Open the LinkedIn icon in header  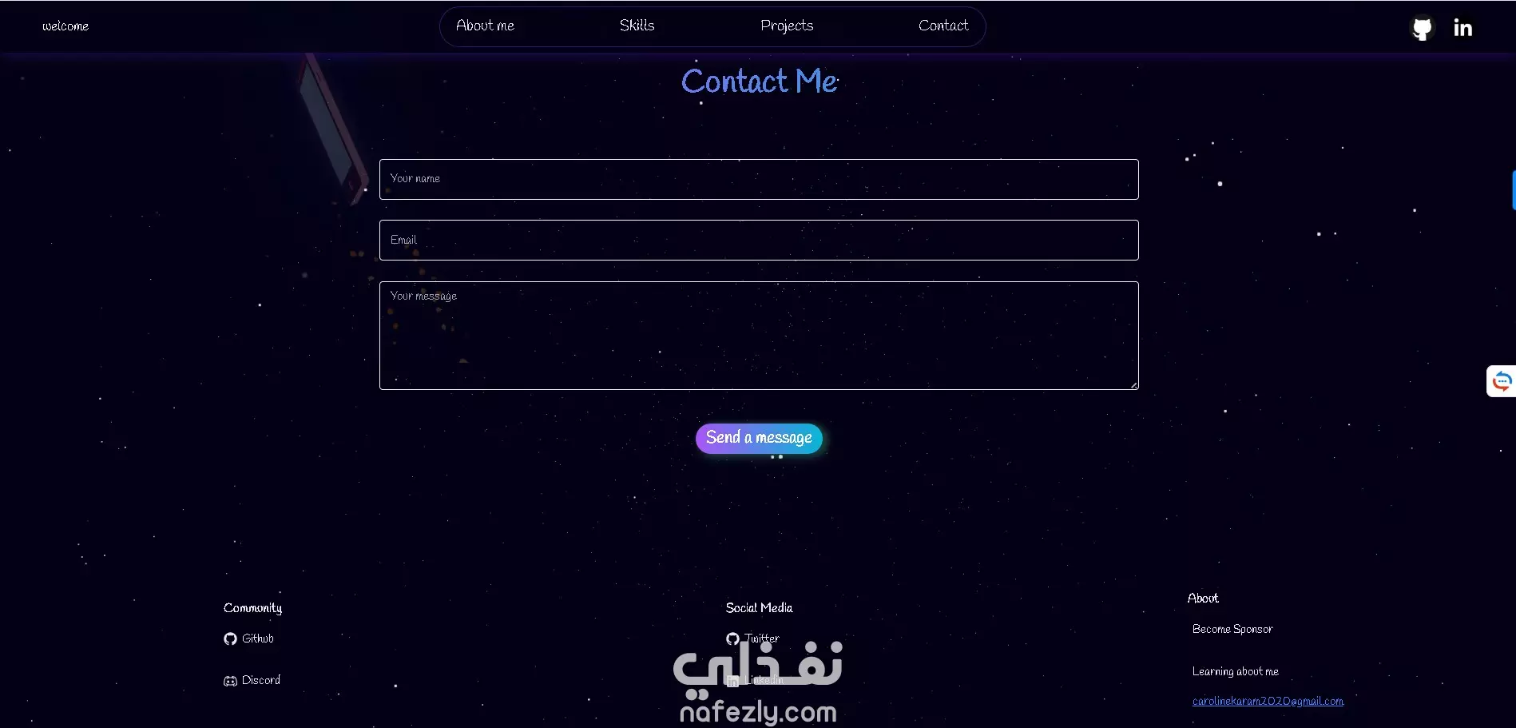click(x=1462, y=28)
